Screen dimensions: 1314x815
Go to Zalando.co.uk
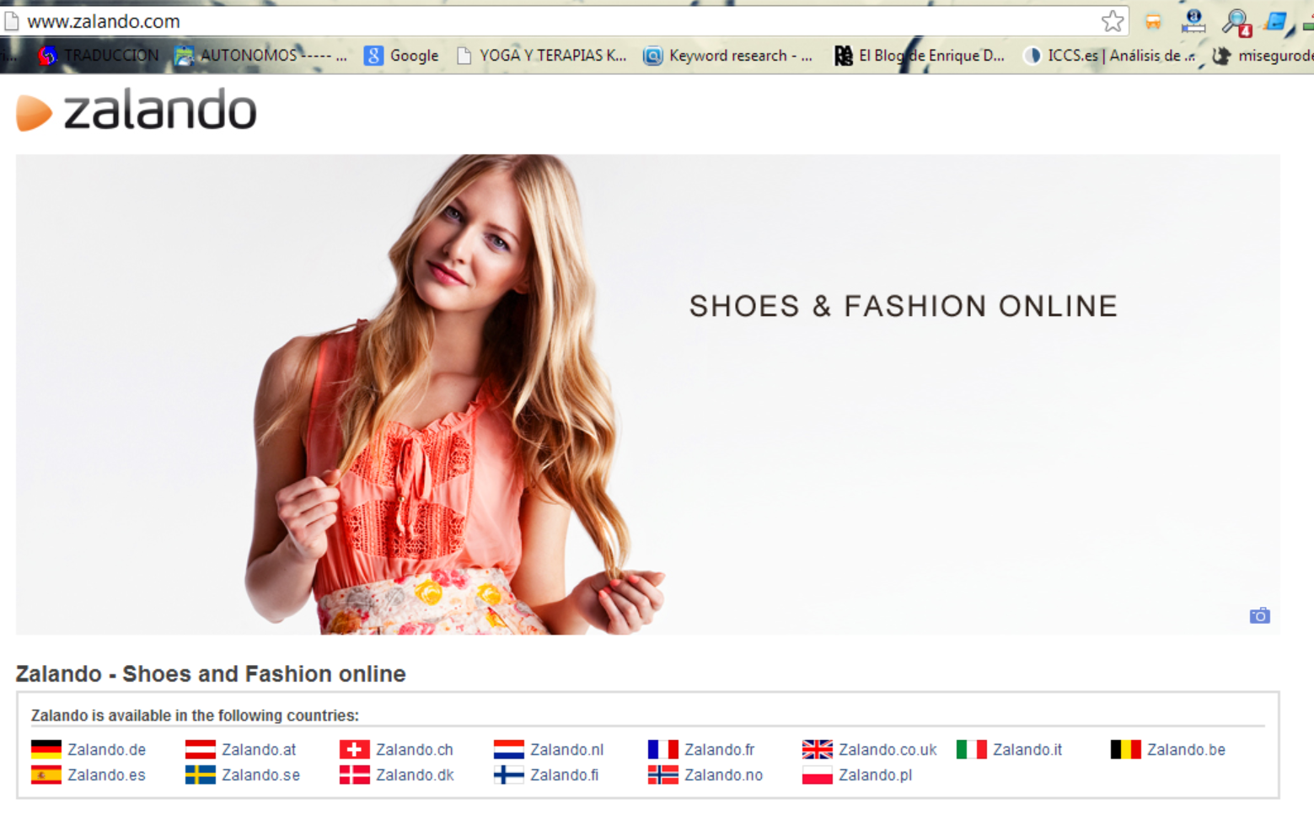[888, 749]
